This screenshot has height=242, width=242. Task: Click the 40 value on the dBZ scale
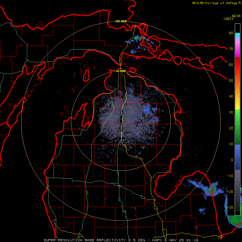pyautogui.click(x=231, y=97)
